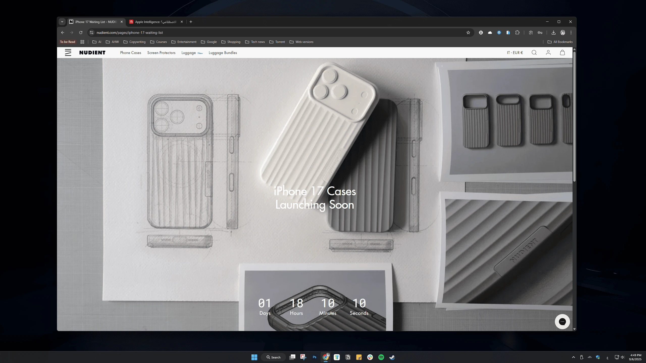646x363 pixels.
Task: Open the screenshot capture tool icon
Action: 531,33
